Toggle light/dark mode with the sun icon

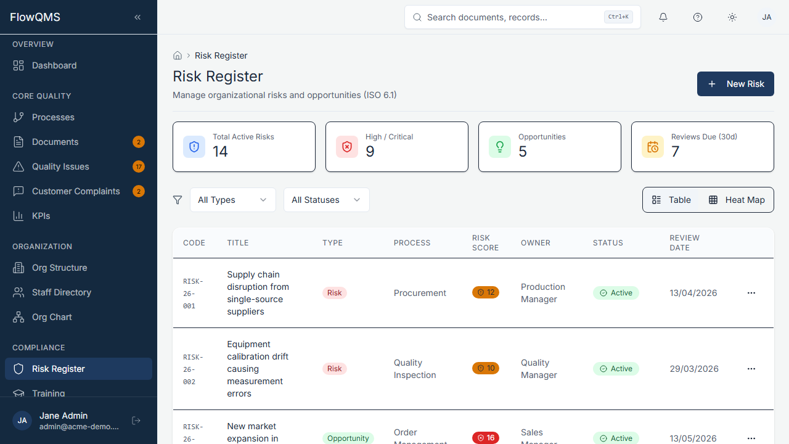point(732,17)
